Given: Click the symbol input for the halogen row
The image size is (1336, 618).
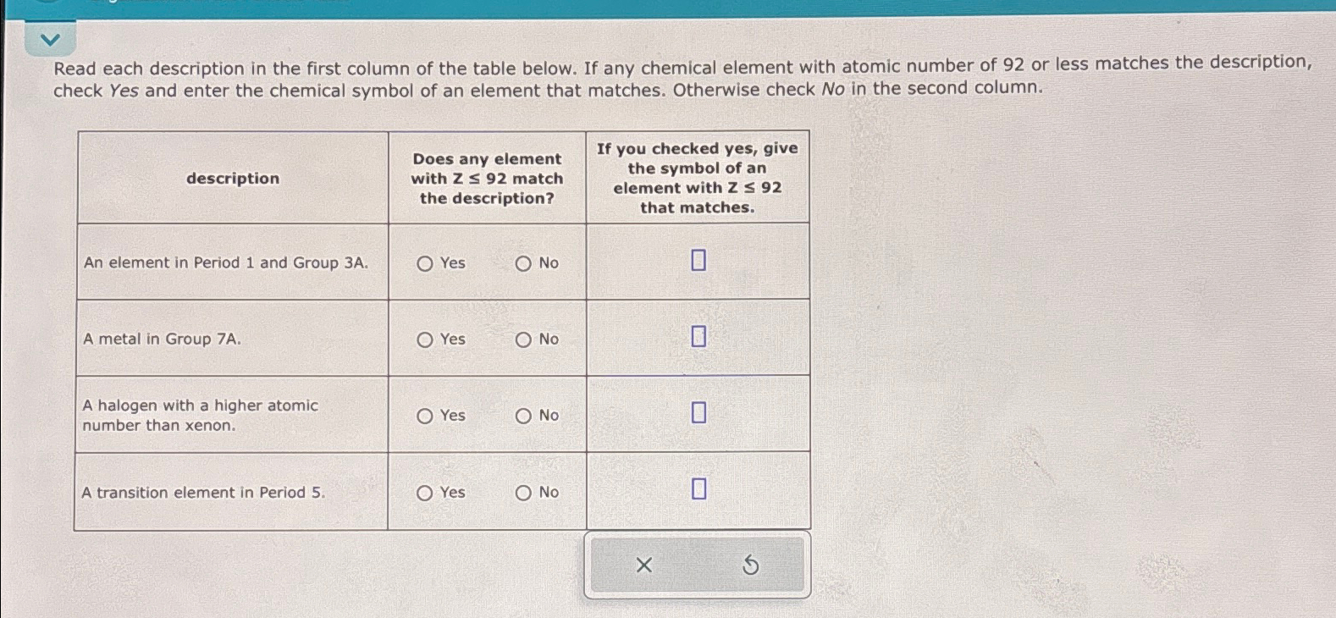Looking at the screenshot, I should (698, 413).
